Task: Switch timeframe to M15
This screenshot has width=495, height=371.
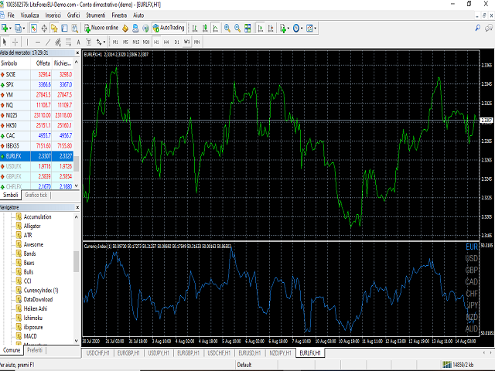Action: point(135,41)
